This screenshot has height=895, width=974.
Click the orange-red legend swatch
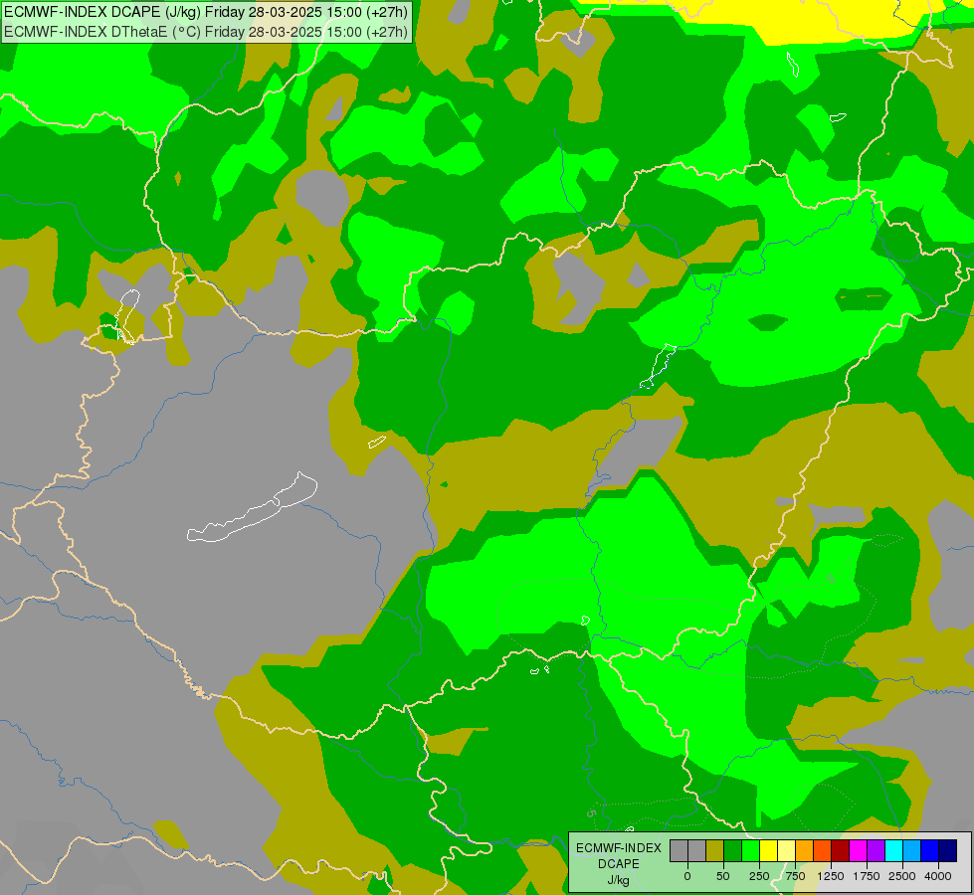823,850
